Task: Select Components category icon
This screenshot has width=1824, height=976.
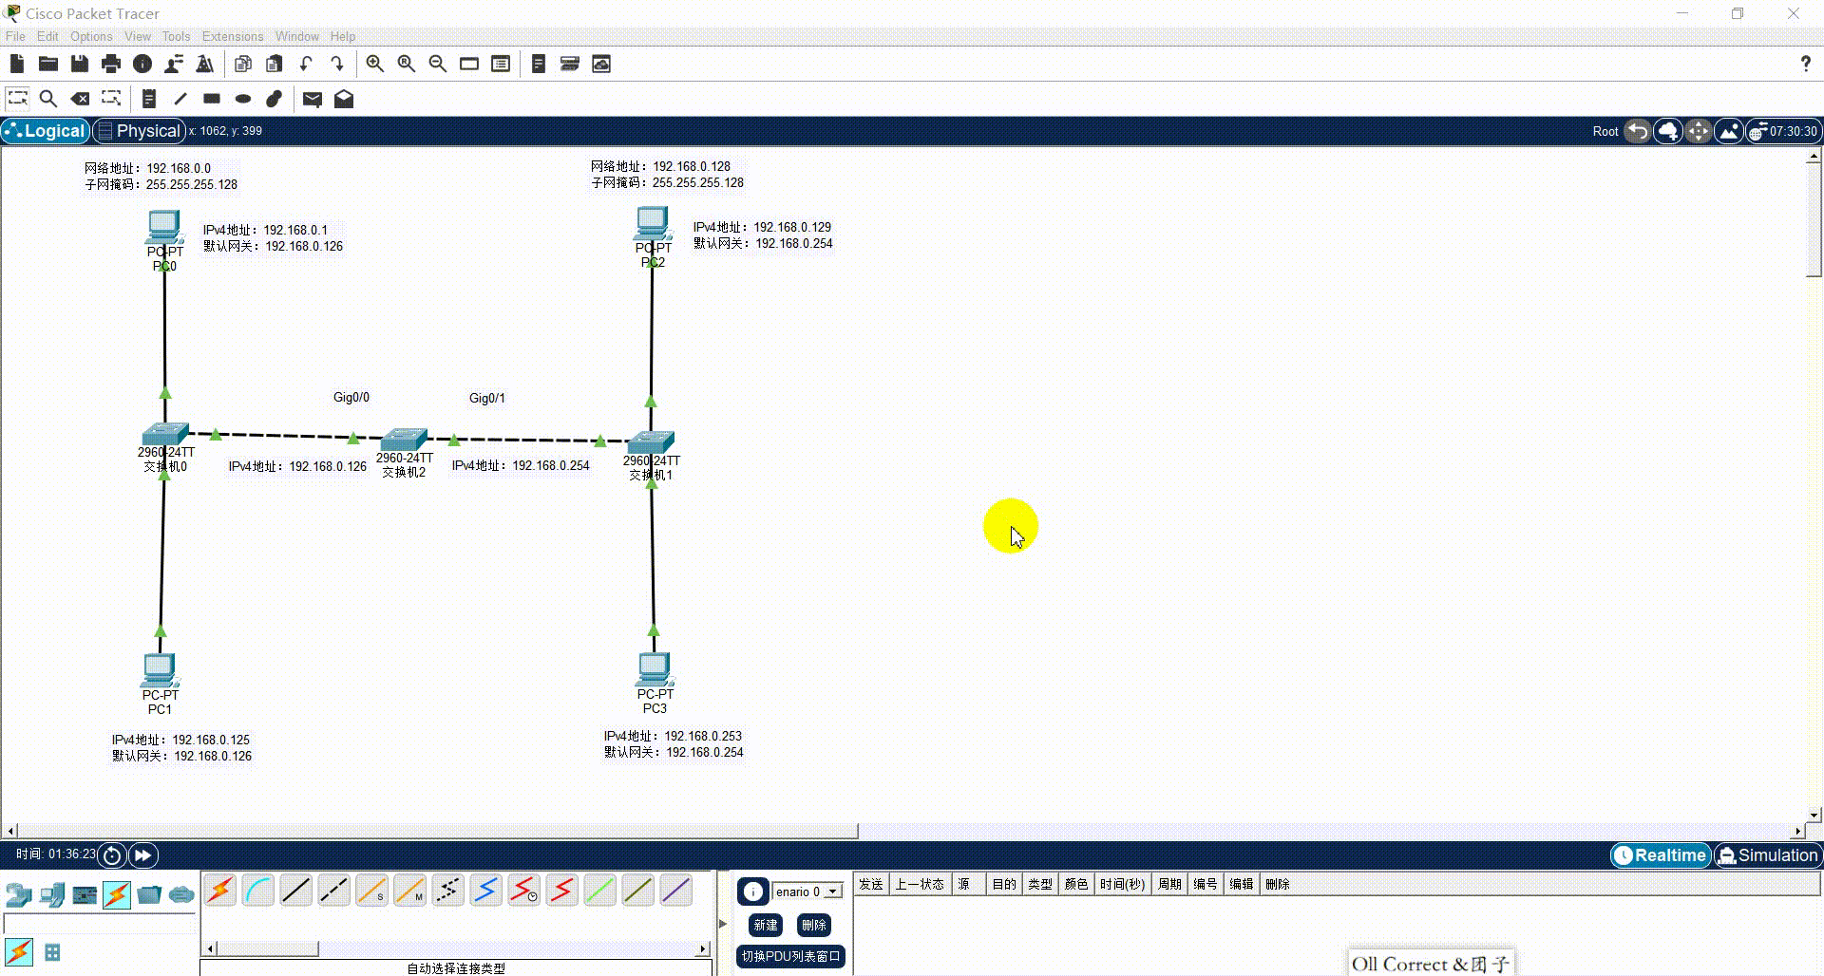Action: pos(85,894)
